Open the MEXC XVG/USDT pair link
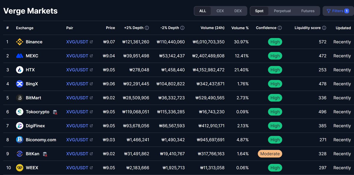 tap(77, 56)
